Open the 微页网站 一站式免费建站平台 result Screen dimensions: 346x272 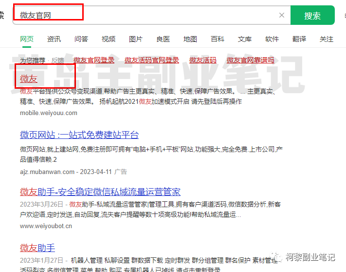click(79, 135)
